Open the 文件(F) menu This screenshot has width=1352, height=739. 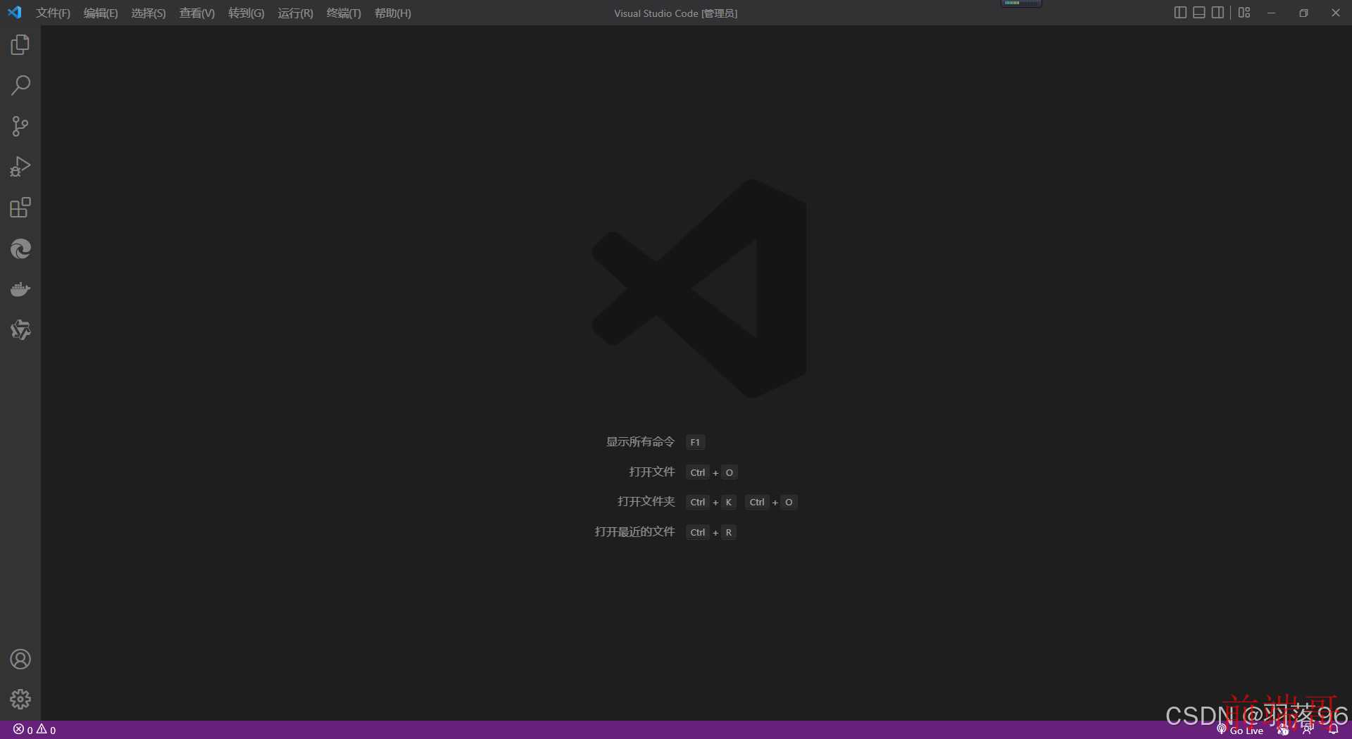tap(54, 13)
